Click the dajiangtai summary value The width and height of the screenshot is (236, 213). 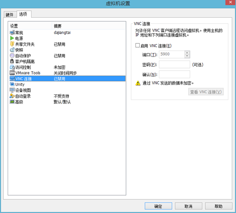click(62, 33)
